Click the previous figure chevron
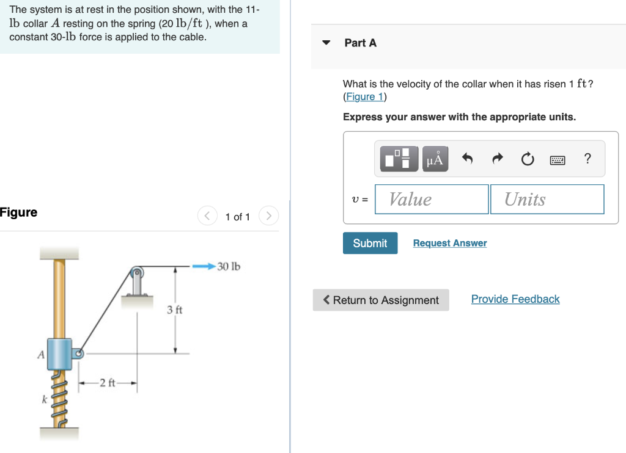Viewport: 626px width, 453px height. tap(207, 216)
